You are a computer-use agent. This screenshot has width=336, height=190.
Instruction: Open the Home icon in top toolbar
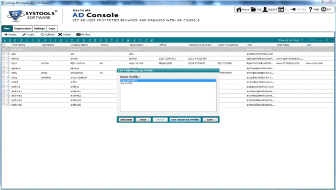pos(239,9)
